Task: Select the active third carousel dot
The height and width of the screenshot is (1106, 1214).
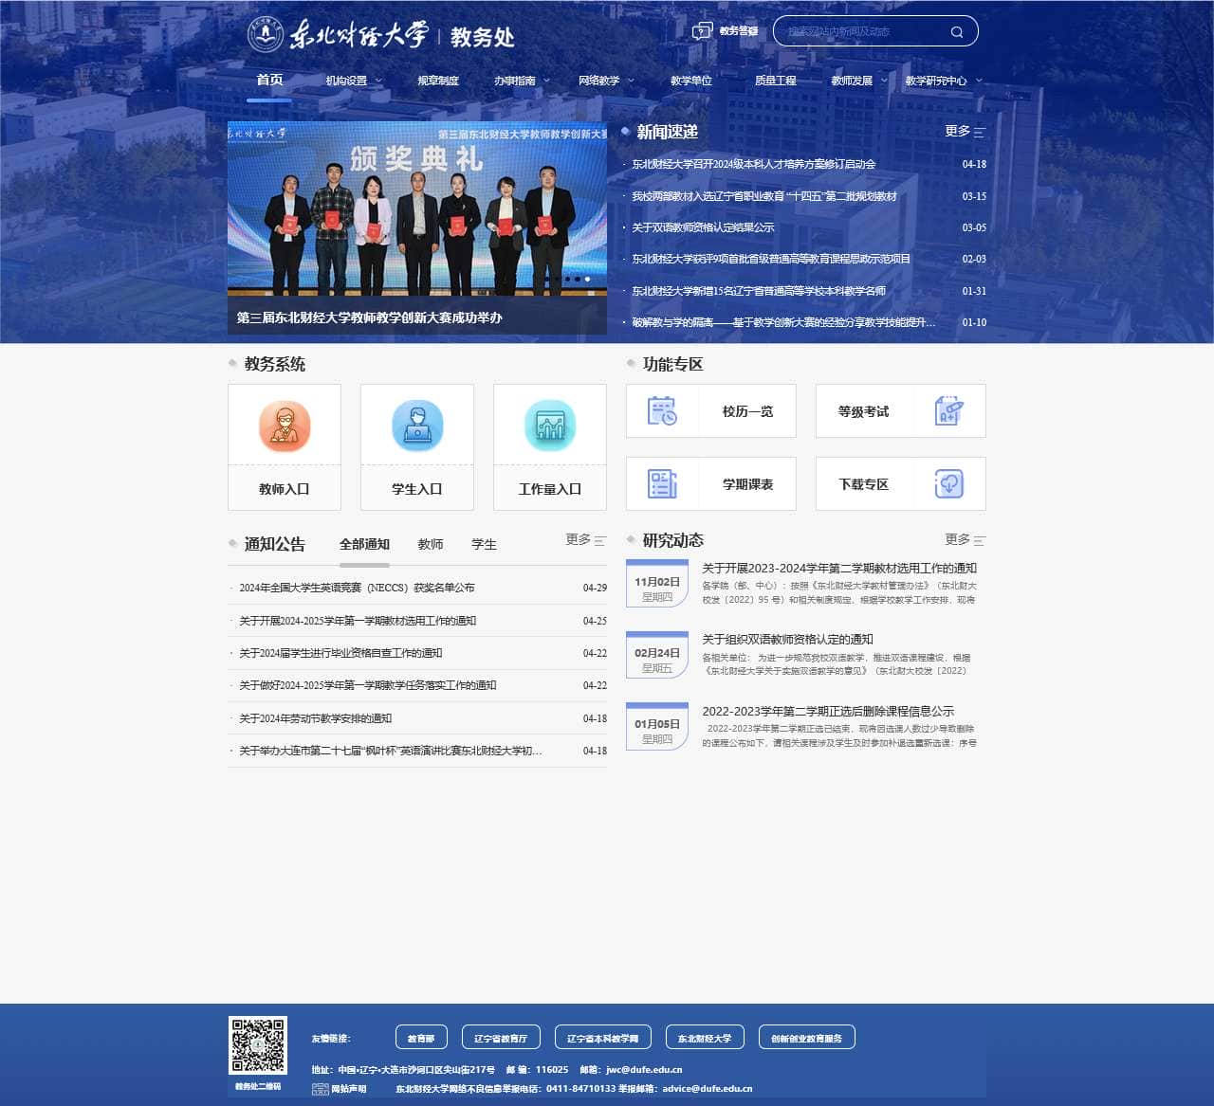Action: [587, 279]
